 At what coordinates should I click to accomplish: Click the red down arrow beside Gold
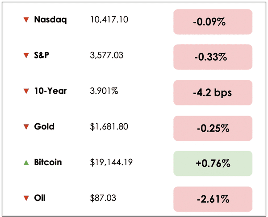click(26, 127)
